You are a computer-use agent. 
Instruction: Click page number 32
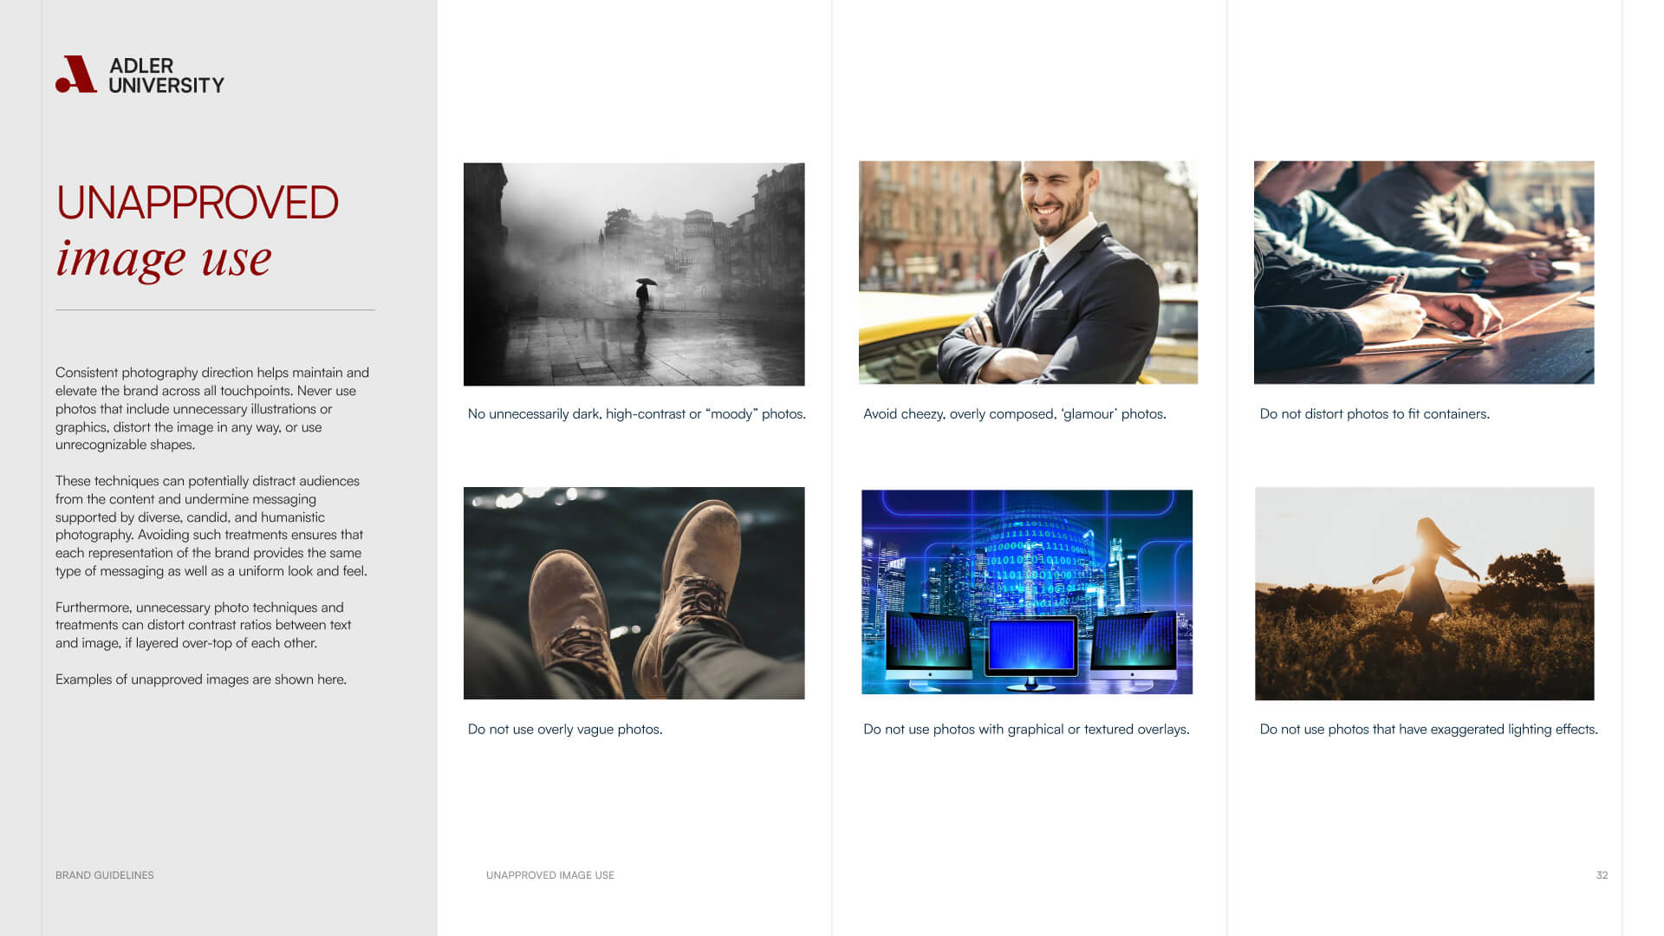(1601, 875)
